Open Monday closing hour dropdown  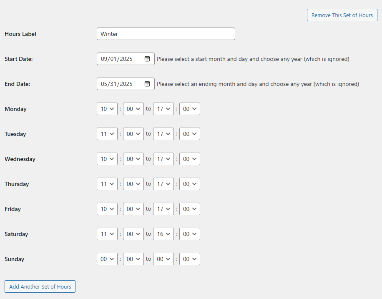(163, 109)
